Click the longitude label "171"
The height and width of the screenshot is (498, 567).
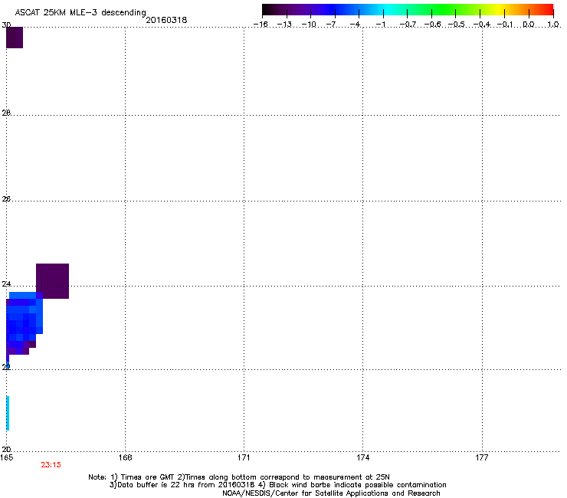click(244, 457)
